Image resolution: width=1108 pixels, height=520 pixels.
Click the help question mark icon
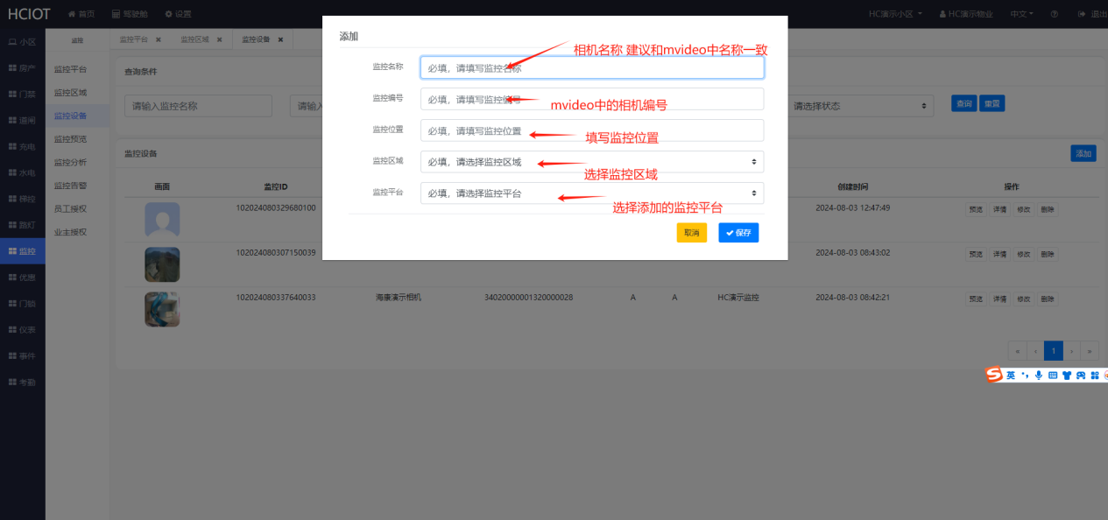click(x=1054, y=14)
